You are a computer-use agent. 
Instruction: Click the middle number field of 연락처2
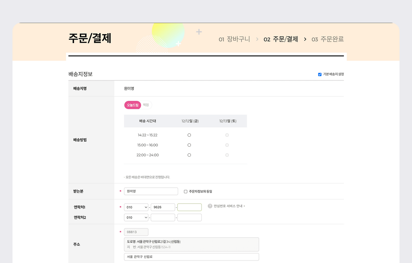coord(163,218)
